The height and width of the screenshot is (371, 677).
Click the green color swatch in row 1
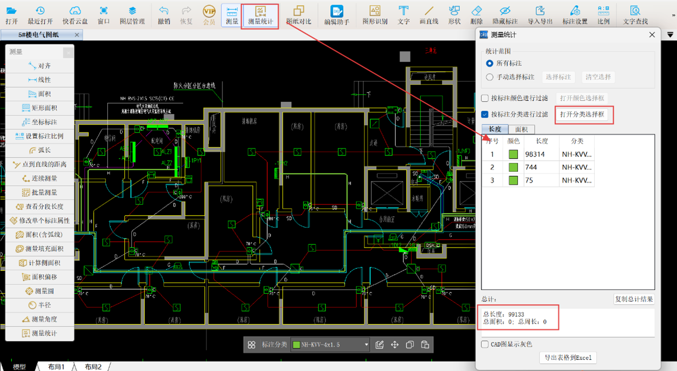point(513,154)
